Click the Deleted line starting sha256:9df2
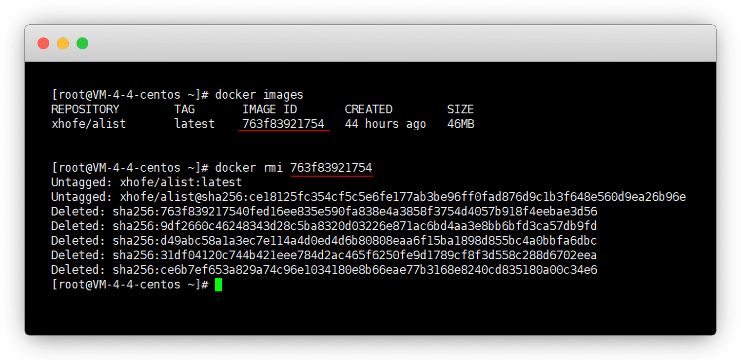Screen dimensions: 741x360 point(324,226)
